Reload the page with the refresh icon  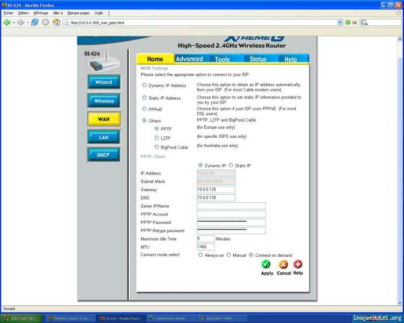coord(34,23)
